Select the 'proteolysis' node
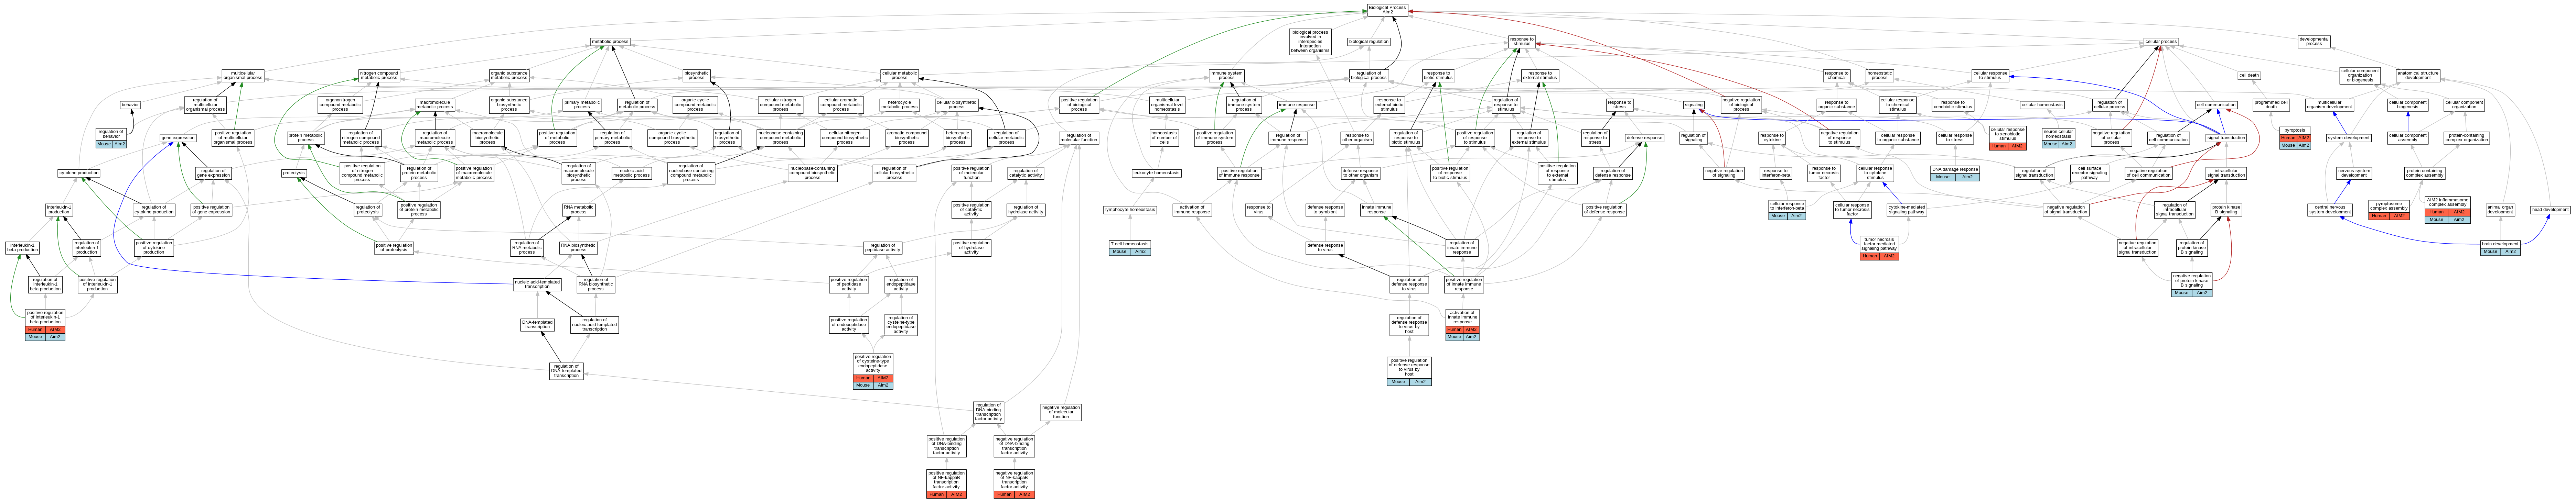Image resolution: width=2576 pixels, height=502 pixels. pos(294,174)
